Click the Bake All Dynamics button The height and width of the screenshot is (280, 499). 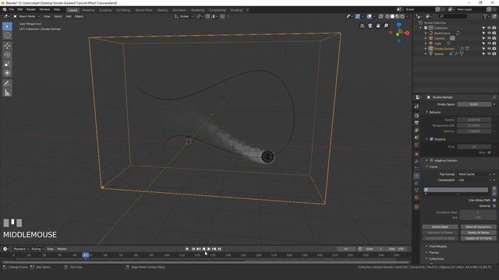(x=478, y=227)
